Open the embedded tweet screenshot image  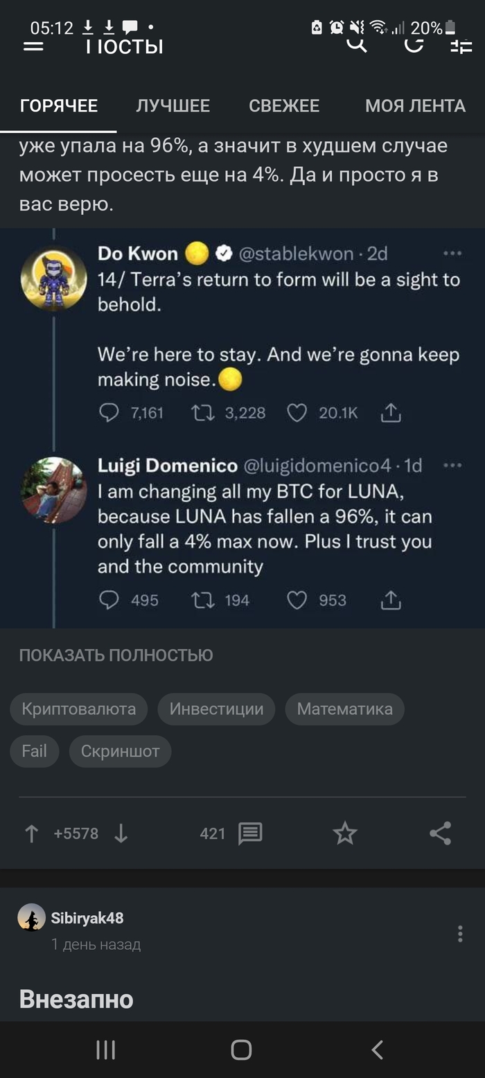point(242,428)
